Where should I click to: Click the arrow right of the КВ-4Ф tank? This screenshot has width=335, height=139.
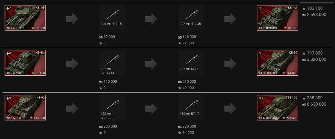72,19
